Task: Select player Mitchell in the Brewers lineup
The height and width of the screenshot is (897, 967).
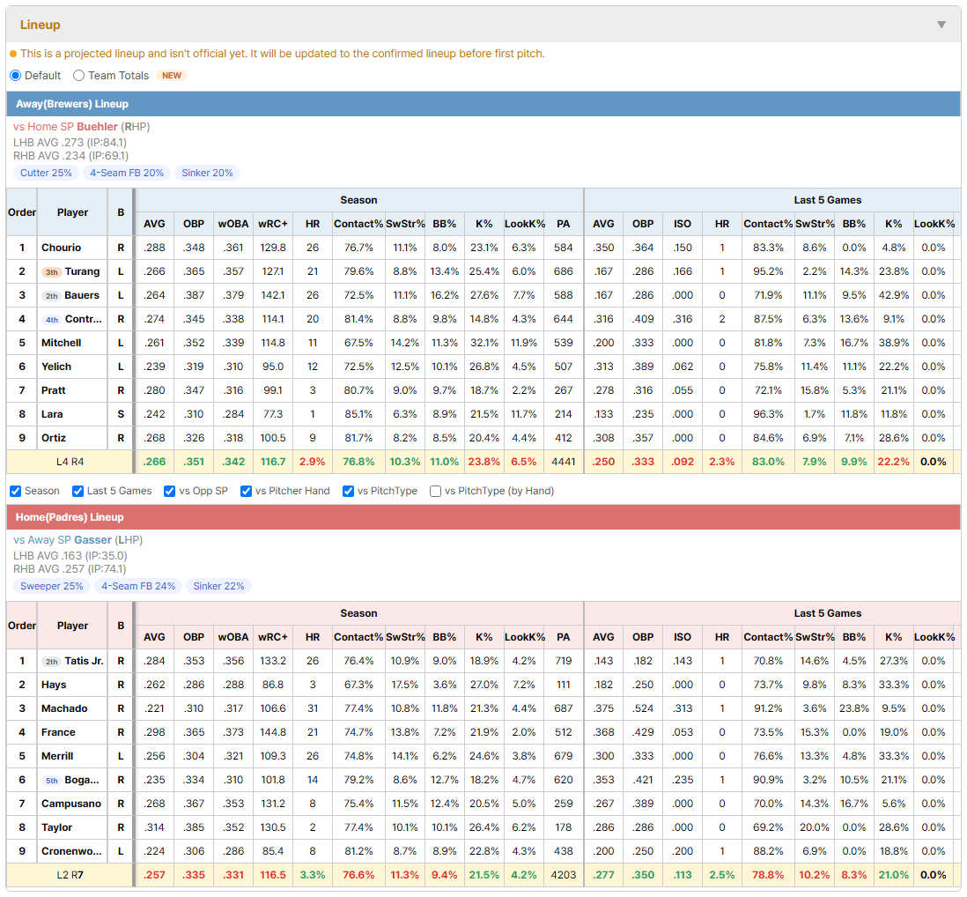Action: click(61, 343)
